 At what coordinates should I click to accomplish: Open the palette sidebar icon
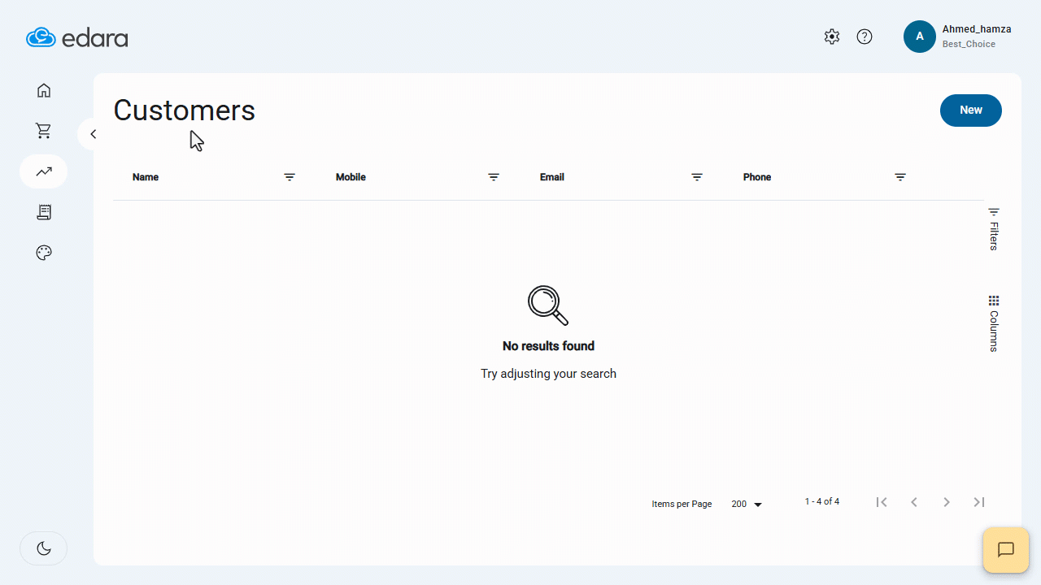(x=44, y=253)
